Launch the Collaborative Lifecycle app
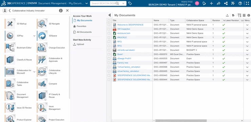Screen dimensions: 251x122 pyautogui.click(x=42, y=72)
